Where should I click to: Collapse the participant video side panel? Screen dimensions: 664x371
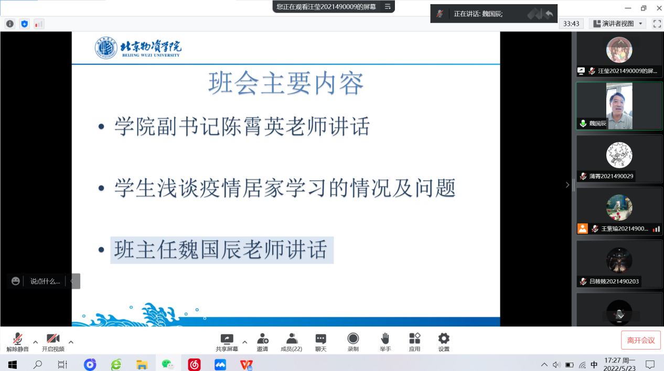coord(567,184)
